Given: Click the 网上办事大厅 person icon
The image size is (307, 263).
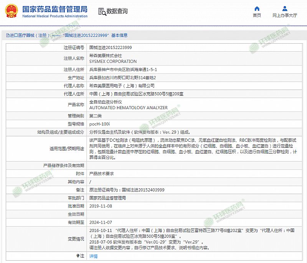Looking at the screenshot, I should click(x=285, y=8).
